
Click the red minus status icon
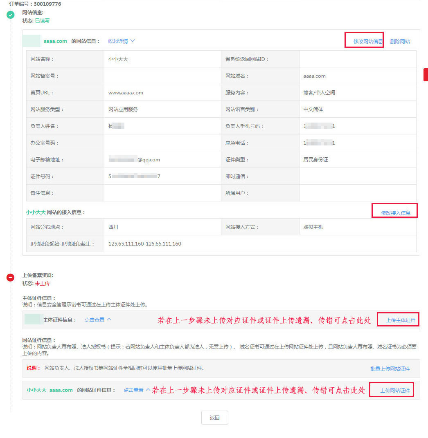[10, 277]
